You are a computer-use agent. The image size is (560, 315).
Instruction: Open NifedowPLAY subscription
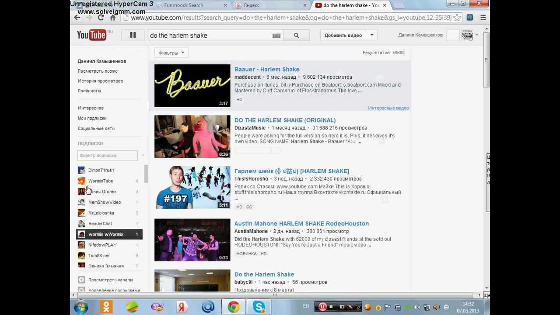click(102, 245)
